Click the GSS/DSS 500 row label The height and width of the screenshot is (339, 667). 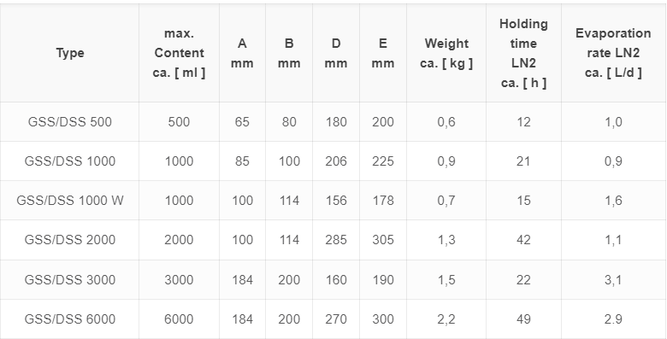tap(70, 122)
